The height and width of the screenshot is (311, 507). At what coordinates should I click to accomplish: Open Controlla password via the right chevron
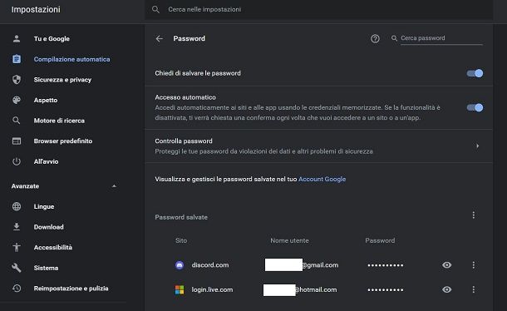477,146
